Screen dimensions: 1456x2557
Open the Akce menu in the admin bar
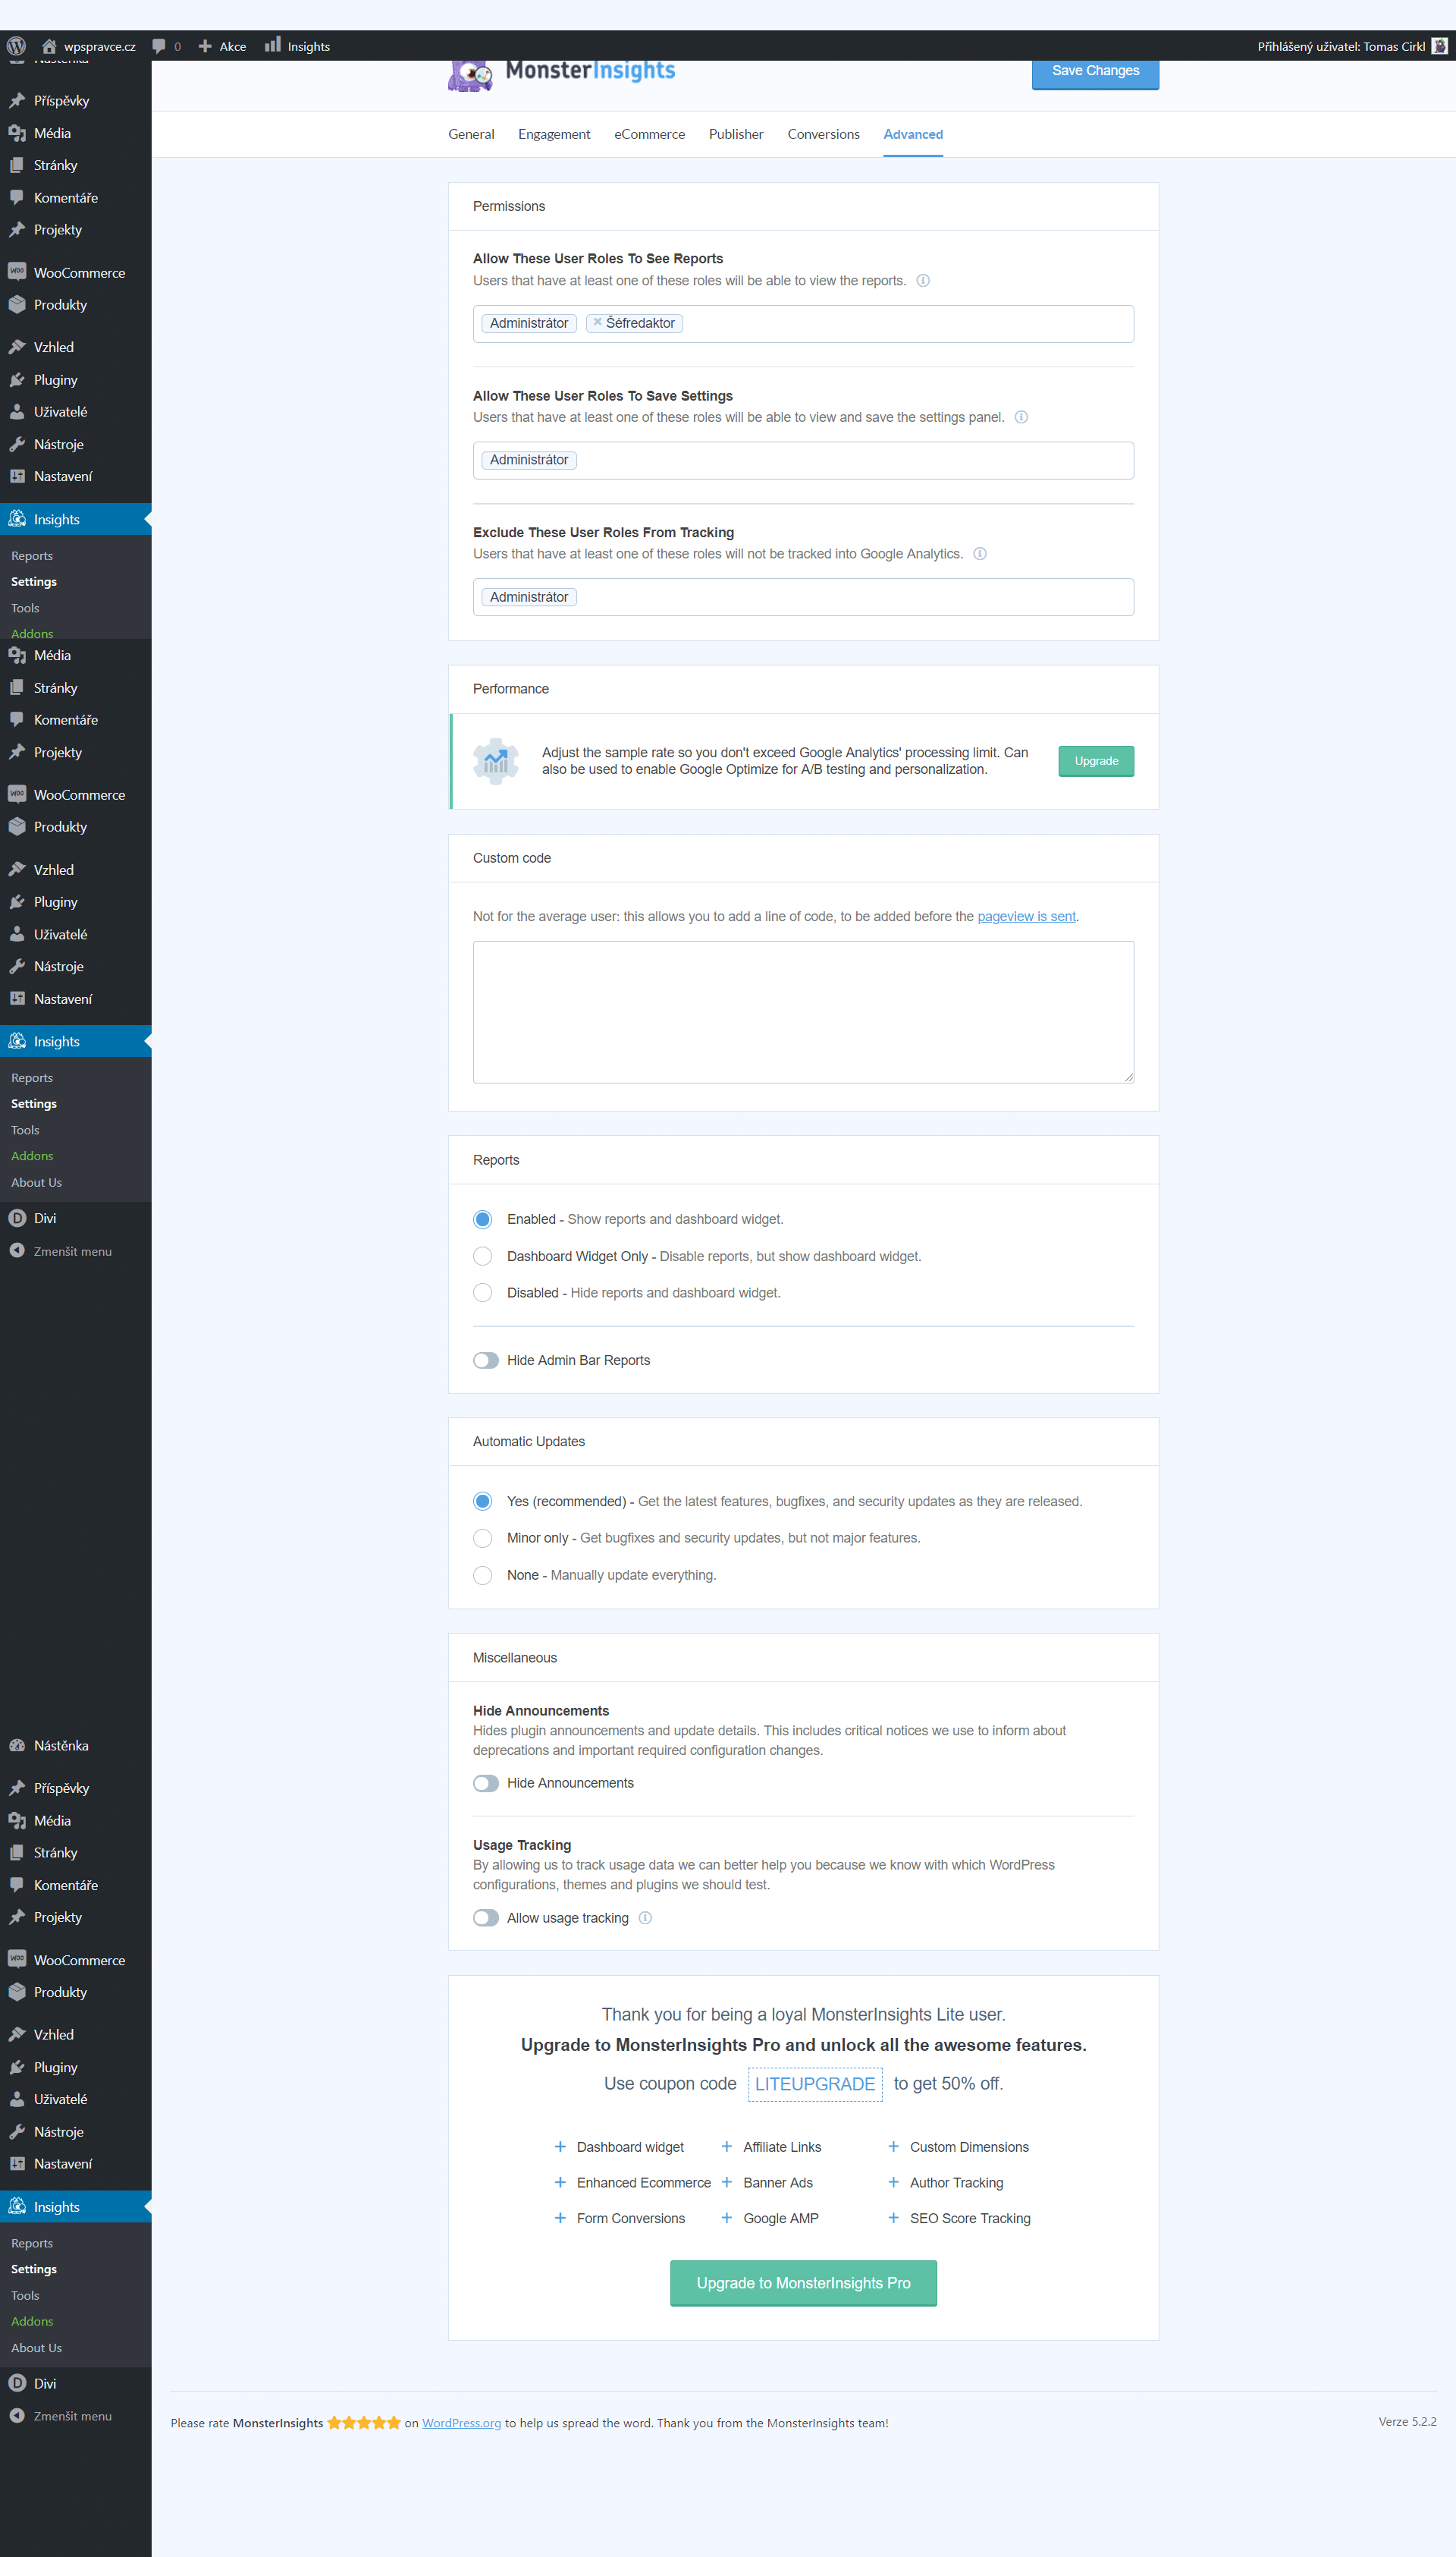pos(232,46)
